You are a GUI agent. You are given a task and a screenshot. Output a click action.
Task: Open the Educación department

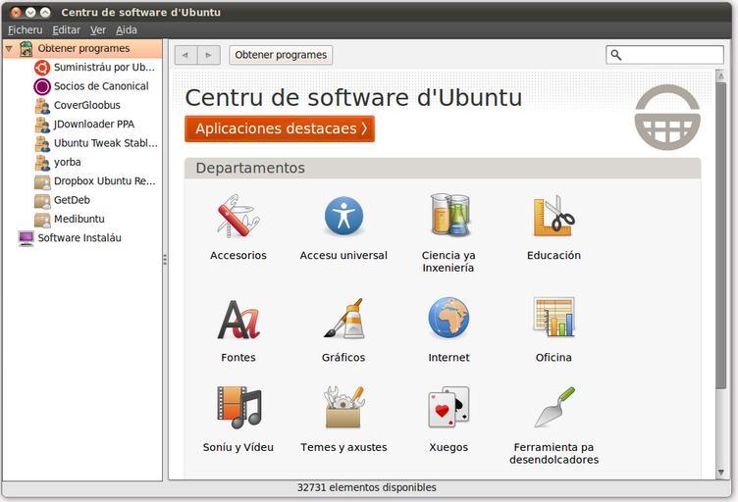tap(553, 217)
